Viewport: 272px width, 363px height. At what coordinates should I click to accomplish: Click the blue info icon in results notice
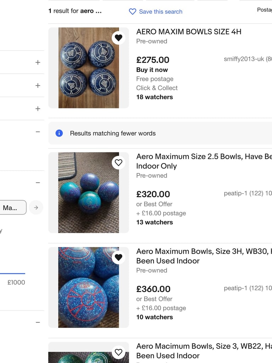point(59,133)
